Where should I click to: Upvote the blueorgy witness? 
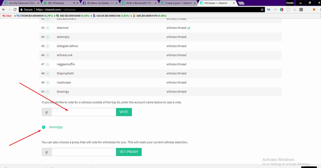coord(48,92)
